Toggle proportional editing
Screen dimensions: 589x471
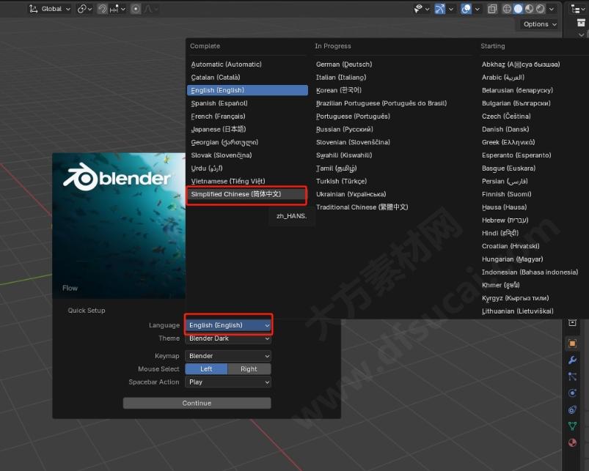136,9
